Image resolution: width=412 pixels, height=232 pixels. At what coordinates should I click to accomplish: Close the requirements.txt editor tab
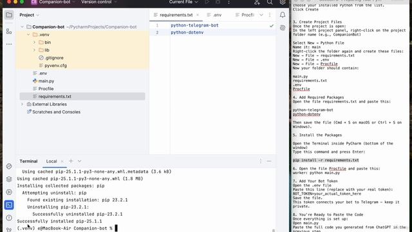(198, 15)
